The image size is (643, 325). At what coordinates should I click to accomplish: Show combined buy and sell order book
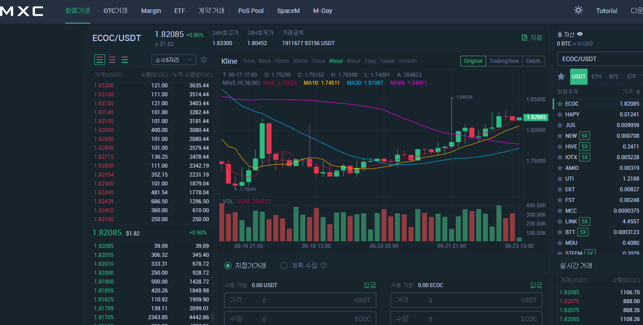pos(100,60)
